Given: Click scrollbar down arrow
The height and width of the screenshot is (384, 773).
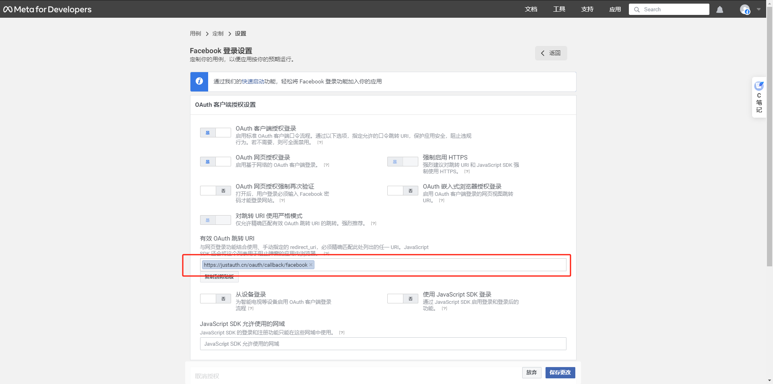Looking at the screenshot, I should [769, 380].
